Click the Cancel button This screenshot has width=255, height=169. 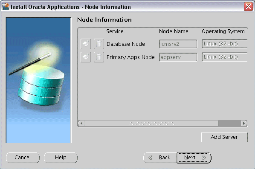pyautogui.click(x=23, y=158)
